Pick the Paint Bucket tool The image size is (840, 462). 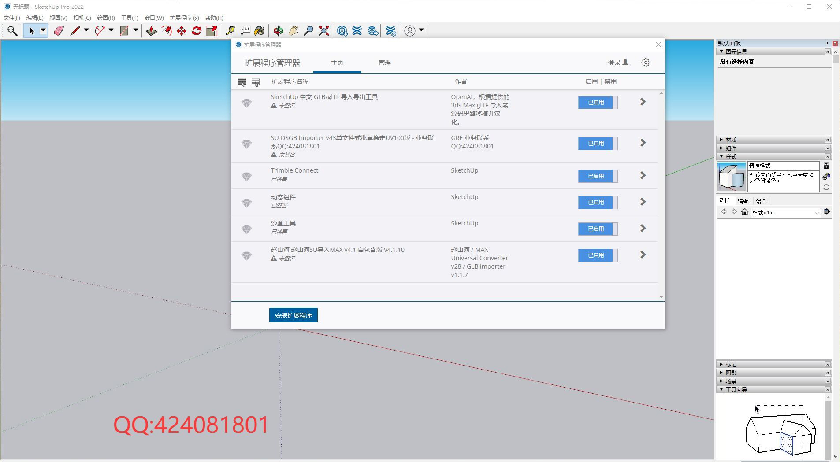(260, 31)
